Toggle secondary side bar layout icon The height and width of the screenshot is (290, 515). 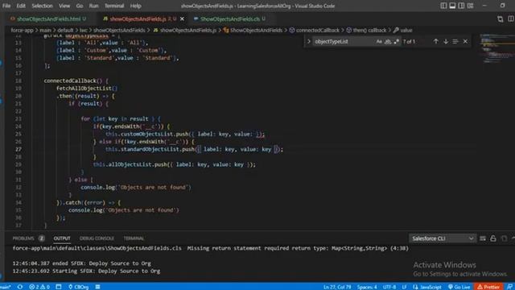coord(461,6)
